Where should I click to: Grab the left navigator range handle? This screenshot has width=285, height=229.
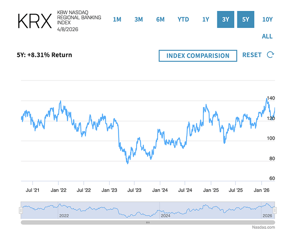pyautogui.click(x=21, y=210)
